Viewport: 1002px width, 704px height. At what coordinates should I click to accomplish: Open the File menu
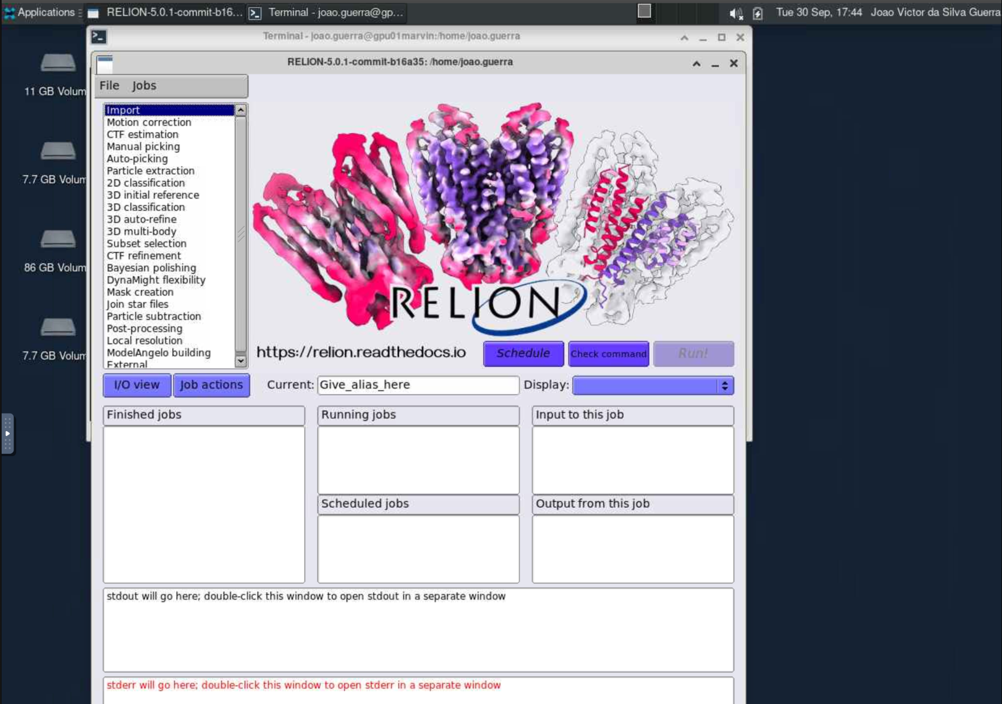click(110, 85)
